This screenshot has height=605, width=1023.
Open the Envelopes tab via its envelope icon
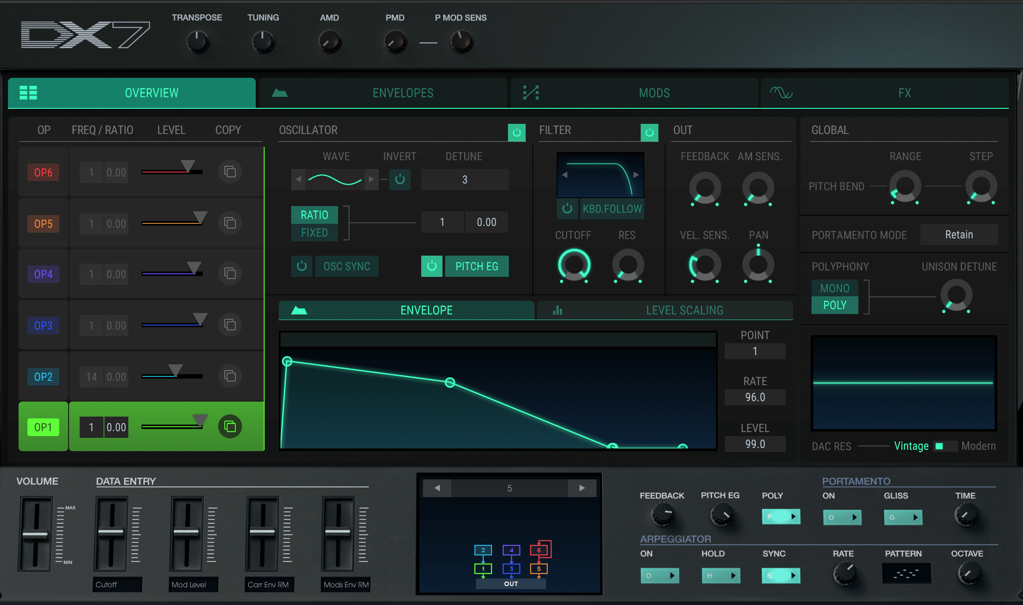[x=280, y=93]
